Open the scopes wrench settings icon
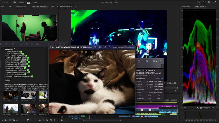The height and width of the screenshot is (123, 219). click(198, 108)
